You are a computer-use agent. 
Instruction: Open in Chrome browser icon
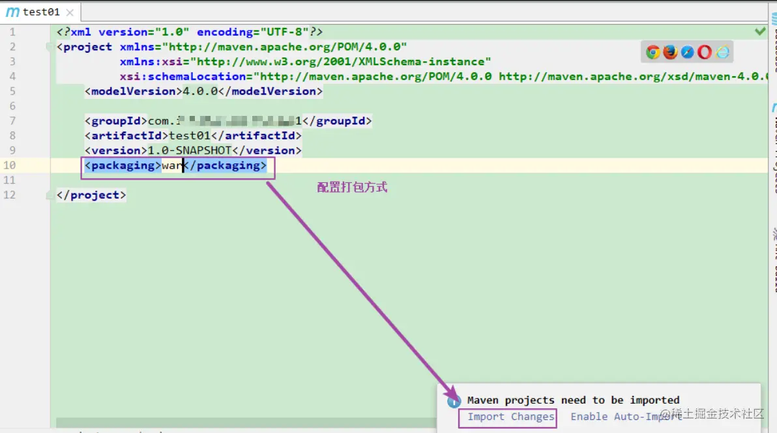[652, 52]
